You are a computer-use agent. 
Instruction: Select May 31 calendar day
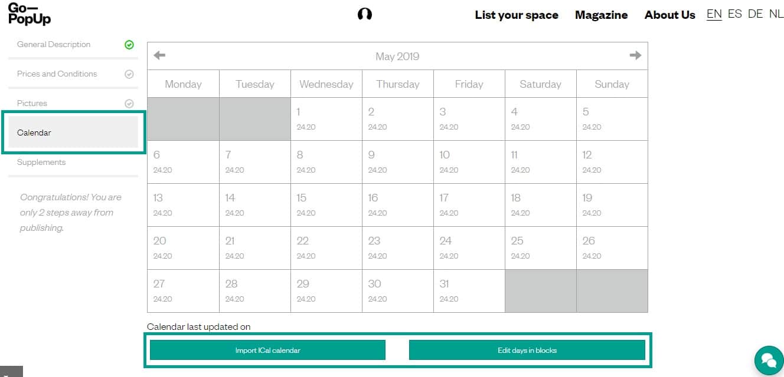pyautogui.click(x=469, y=290)
